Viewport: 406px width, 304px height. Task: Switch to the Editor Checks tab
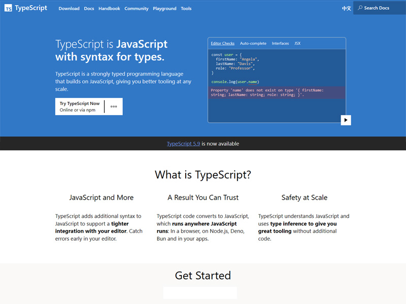222,43
